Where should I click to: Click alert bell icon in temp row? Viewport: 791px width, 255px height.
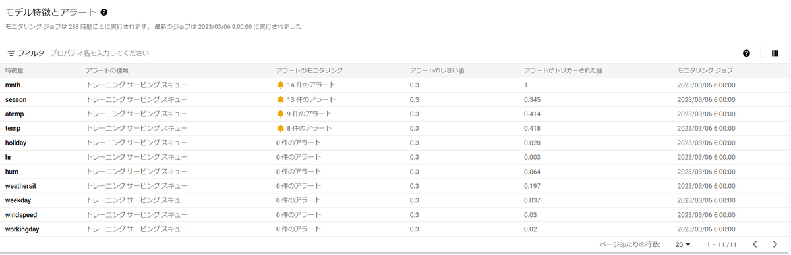click(281, 129)
